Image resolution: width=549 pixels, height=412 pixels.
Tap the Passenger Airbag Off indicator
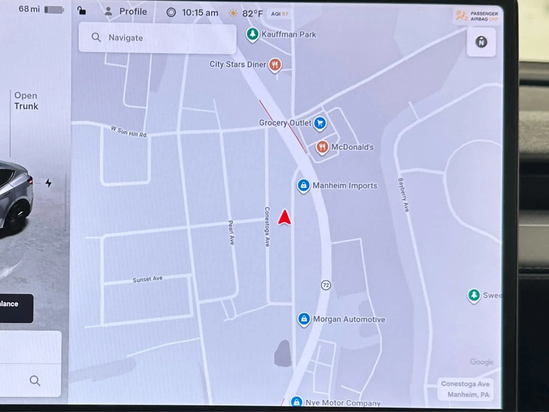click(x=477, y=16)
